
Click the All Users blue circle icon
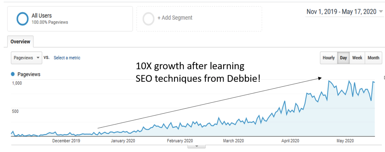22,19
